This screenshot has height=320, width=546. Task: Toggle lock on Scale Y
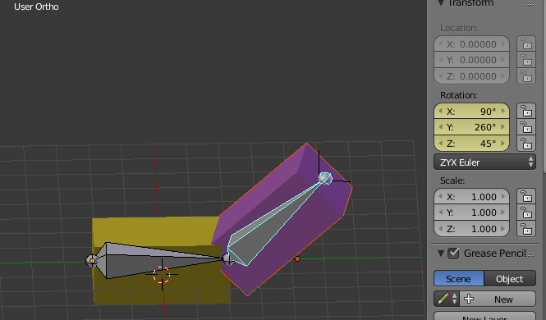[525, 213]
